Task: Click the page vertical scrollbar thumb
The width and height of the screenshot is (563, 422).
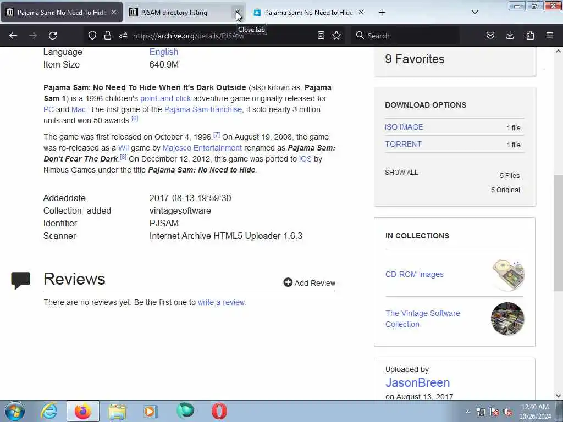Action: 558,233
